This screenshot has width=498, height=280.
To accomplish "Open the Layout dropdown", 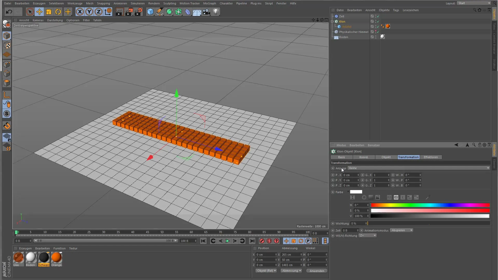I will pos(474,3).
